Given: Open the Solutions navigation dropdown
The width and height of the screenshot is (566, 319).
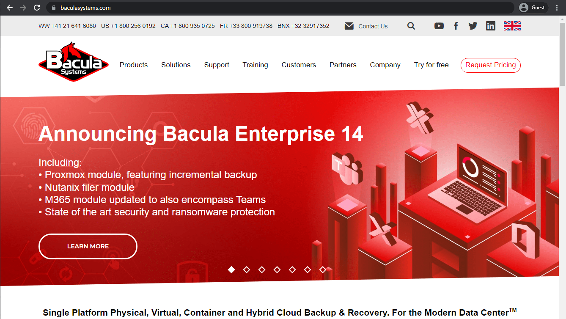Looking at the screenshot, I should coord(176,65).
